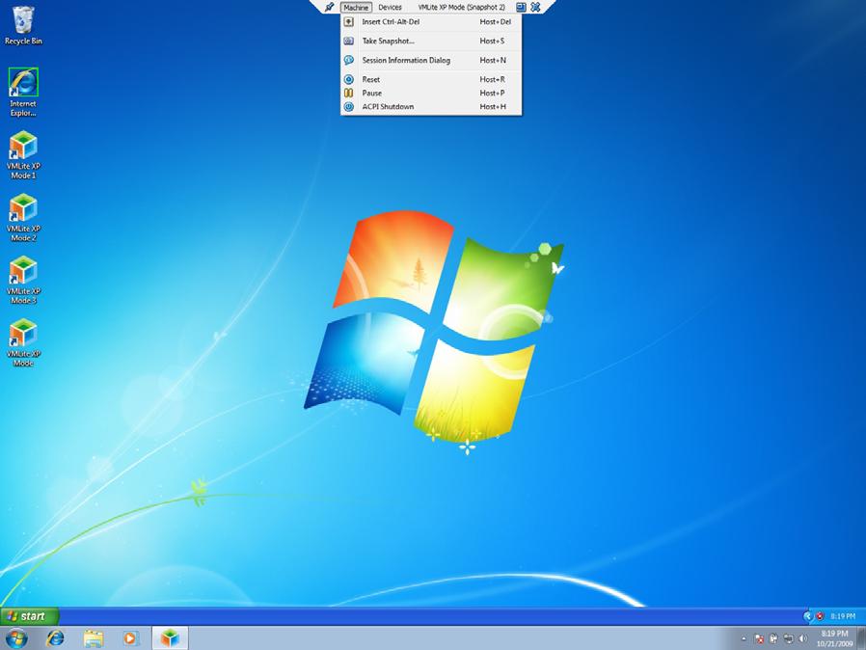Show hidden system tray icons arrow
Screen dimensions: 866x650
(x=744, y=638)
